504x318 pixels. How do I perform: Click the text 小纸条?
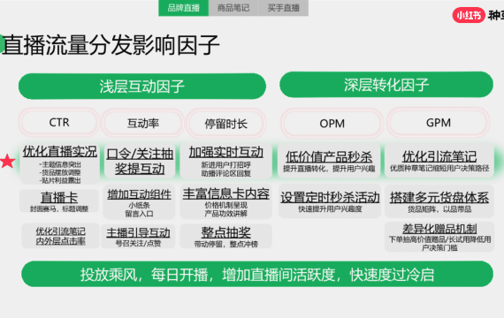139,205
